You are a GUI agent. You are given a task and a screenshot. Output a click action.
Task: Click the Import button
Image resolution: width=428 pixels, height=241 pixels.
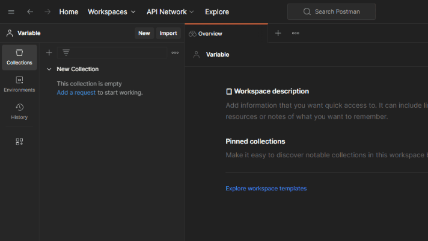click(x=168, y=33)
